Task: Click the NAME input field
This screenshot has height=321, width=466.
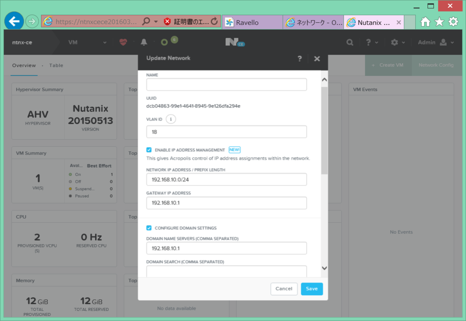Action: (227, 85)
